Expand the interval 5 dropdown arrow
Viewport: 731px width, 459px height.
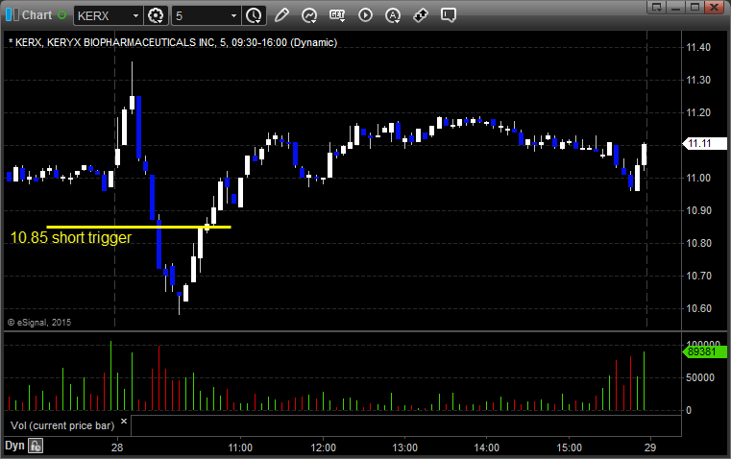point(233,15)
